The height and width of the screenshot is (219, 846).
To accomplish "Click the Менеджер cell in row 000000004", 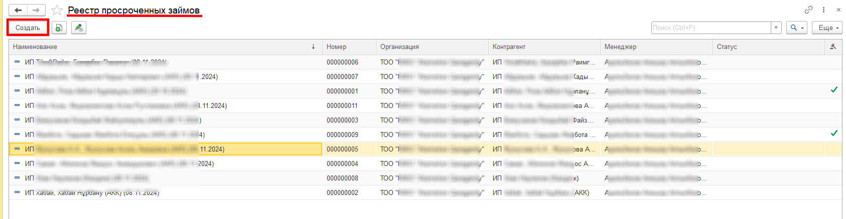I will pos(656,163).
